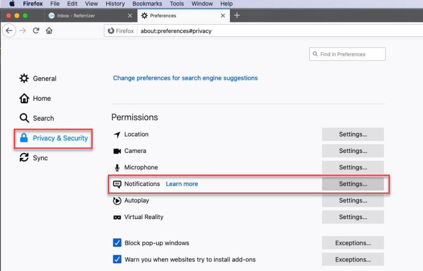Open Notifications Settings button

pyautogui.click(x=353, y=184)
